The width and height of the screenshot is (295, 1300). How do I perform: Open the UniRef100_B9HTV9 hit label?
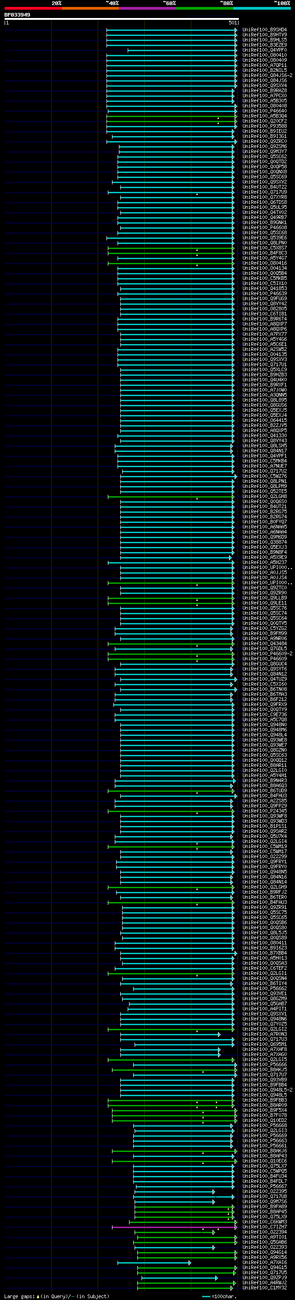[264, 35]
